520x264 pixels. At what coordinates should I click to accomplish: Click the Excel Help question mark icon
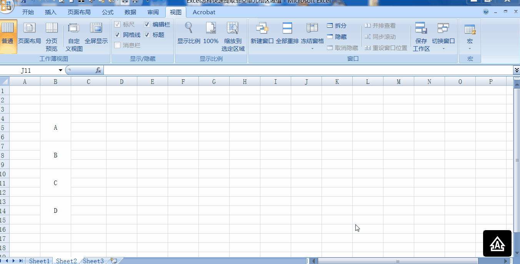(486, 12)
